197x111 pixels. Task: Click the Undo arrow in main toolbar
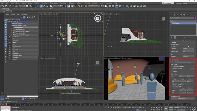(2, 6)
